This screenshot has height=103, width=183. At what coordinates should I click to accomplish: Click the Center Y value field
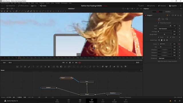174,44
